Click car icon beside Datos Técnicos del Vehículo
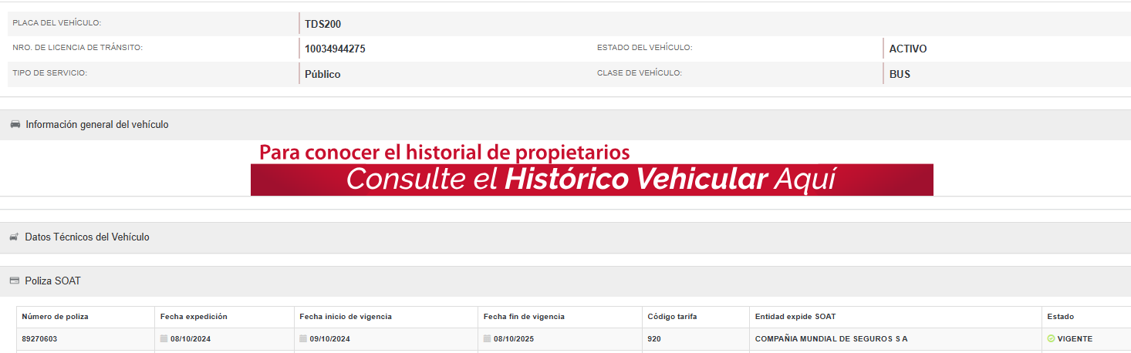Viewport: 1131px width, 353px height. (x=14, y=237)
